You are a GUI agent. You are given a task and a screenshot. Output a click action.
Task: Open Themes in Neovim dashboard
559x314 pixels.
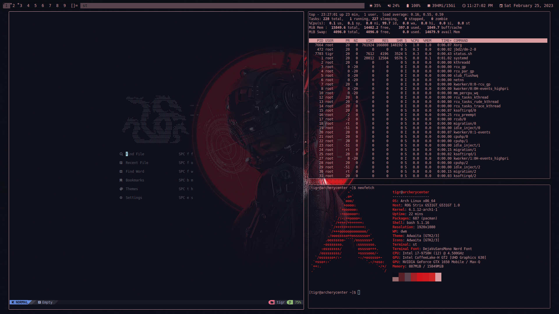(x=132, y=189)
